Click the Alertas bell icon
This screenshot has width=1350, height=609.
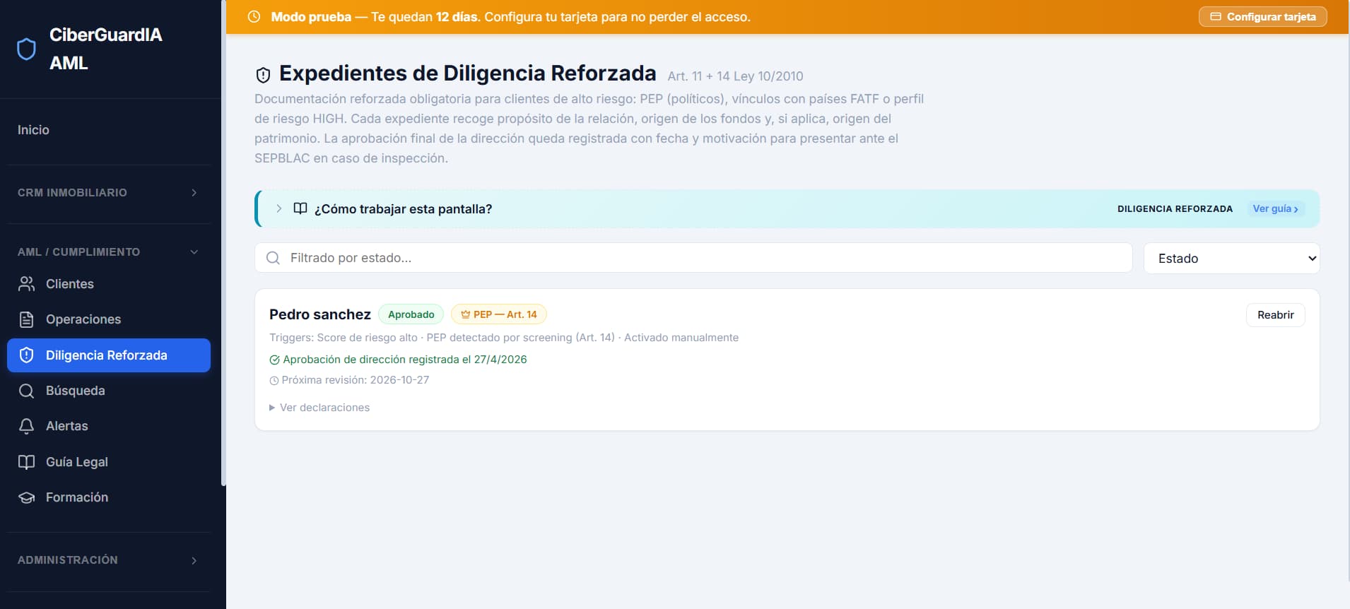[x=26, y=426]
